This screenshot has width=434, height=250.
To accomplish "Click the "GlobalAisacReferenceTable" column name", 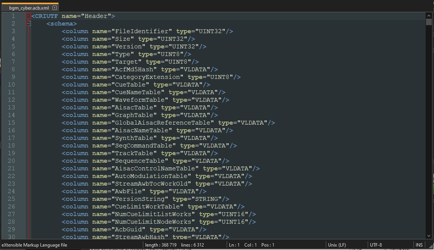I will pyautogui.click(x=162, y=123).
